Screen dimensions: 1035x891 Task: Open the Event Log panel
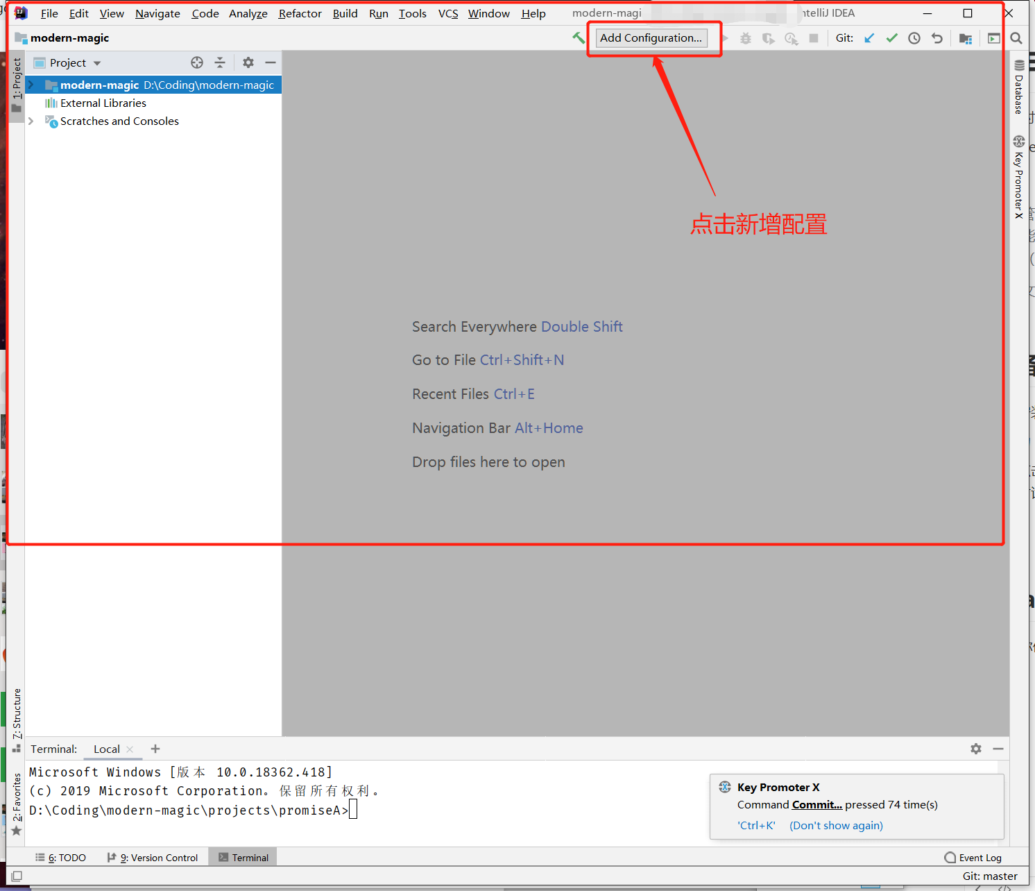[973, 858]
